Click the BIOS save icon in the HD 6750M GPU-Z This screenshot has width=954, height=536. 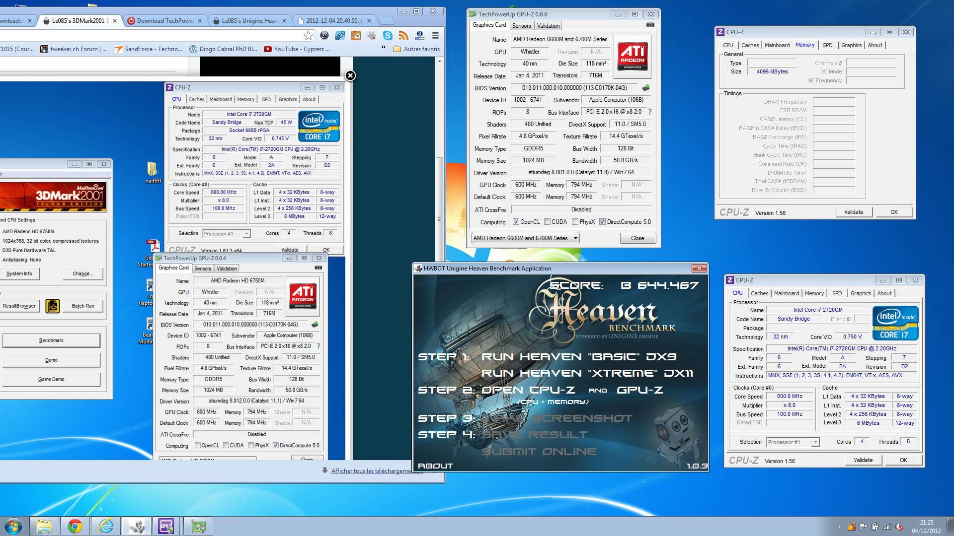(315, 325)
